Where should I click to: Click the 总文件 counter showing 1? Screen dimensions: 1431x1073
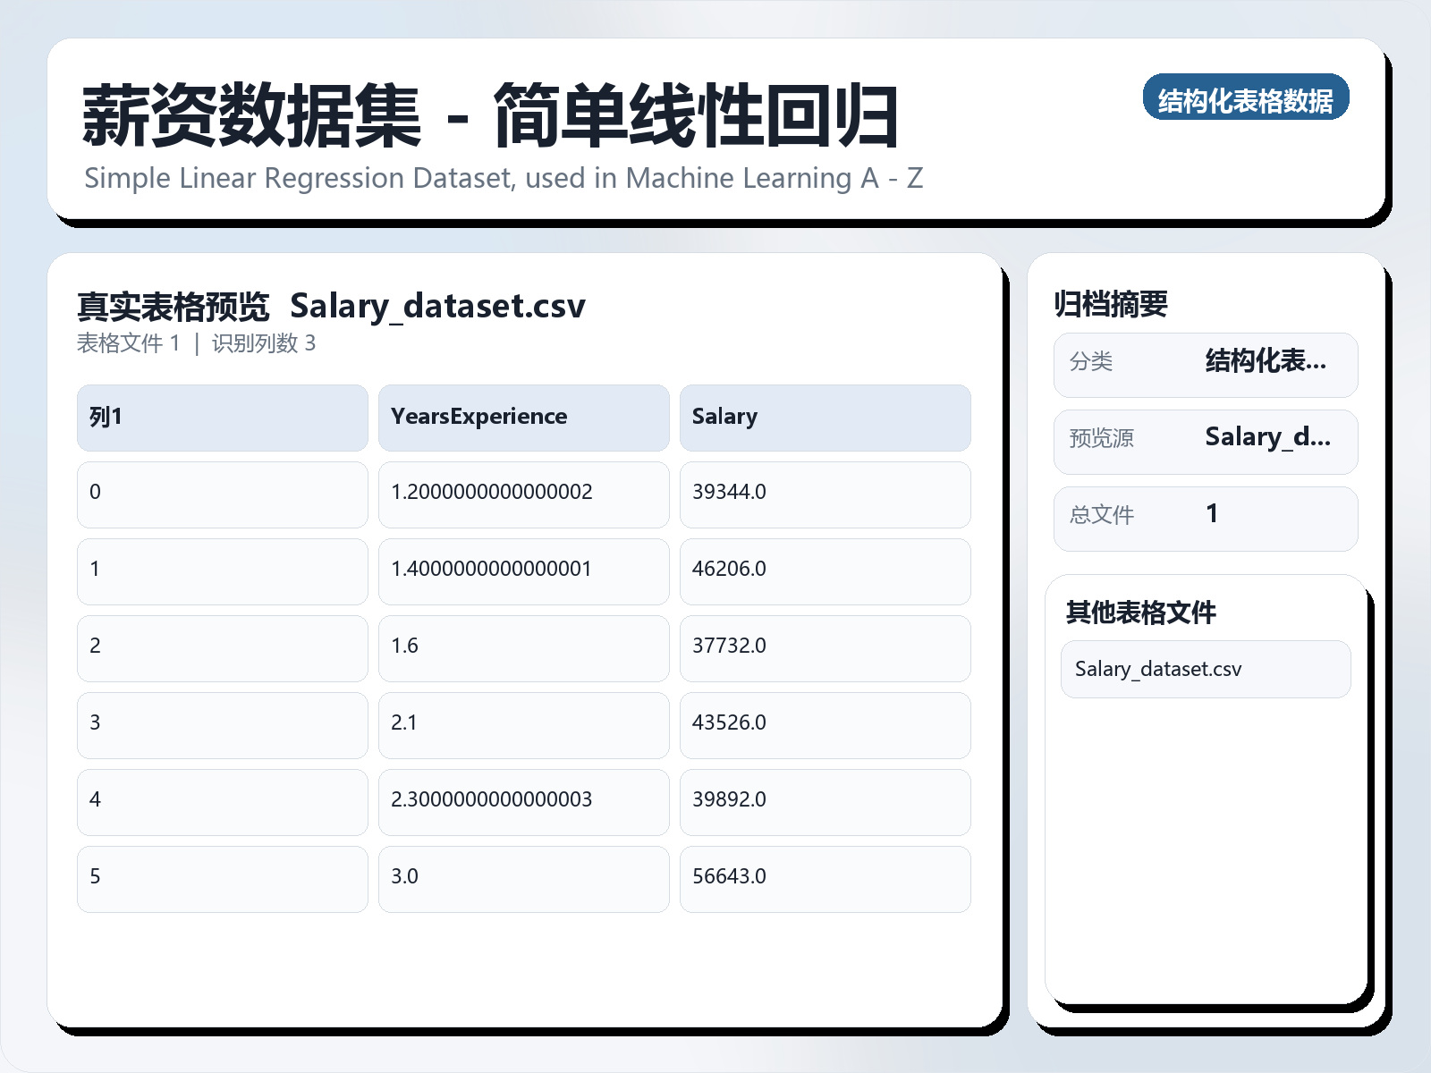1206,518
